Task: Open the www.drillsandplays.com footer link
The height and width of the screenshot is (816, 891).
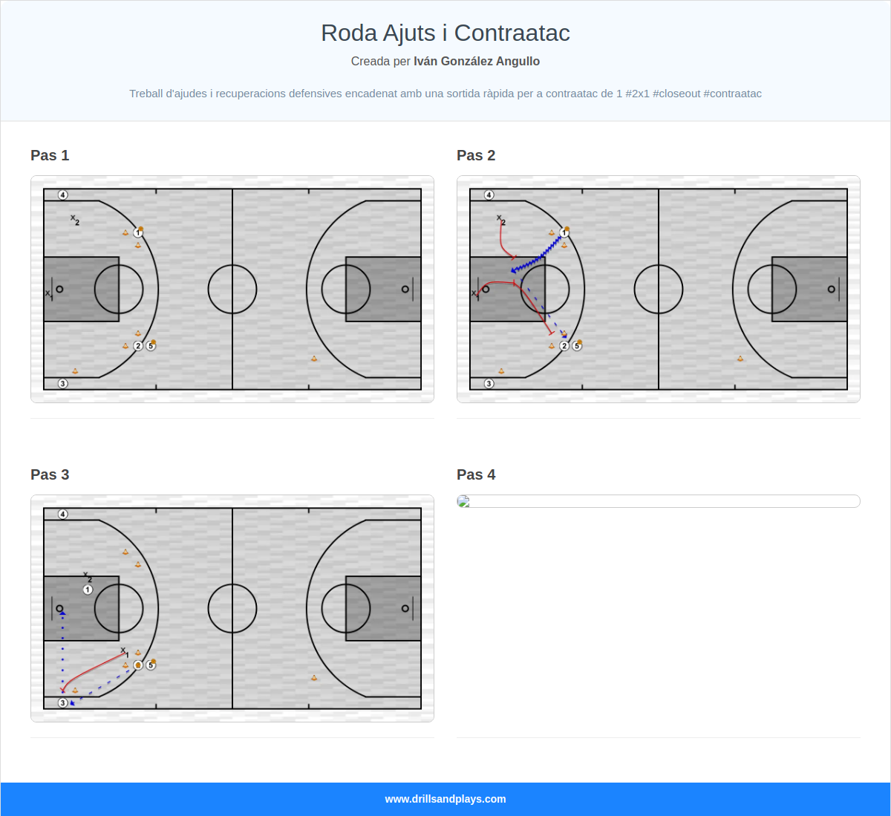Action: pos(446,799)
